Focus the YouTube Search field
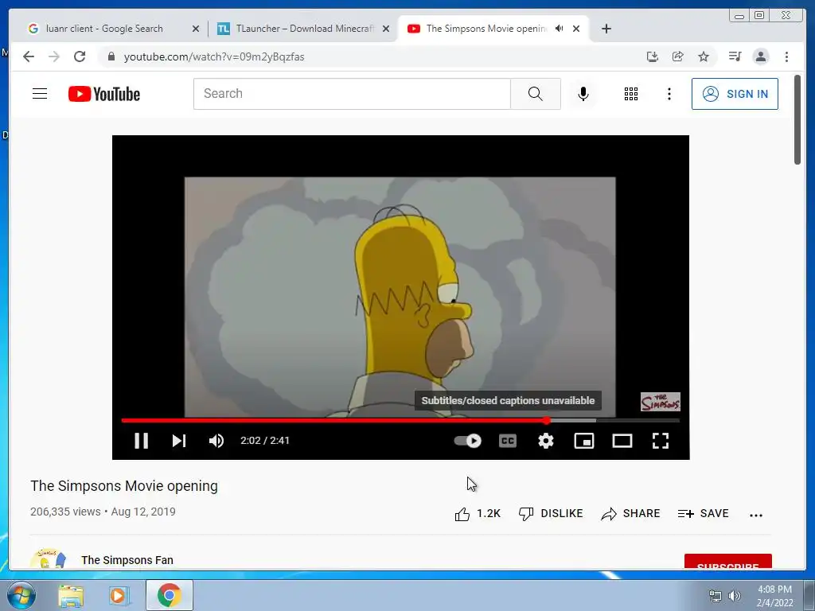Image resolution: width=815 pixels, height=611 pixels. click(x=352, y=94)
